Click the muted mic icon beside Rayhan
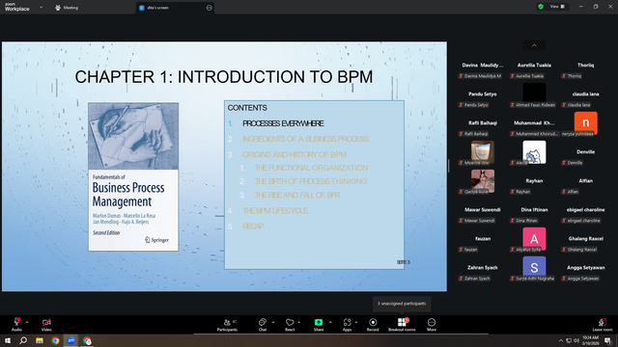Image resolution: width=618 pixels, height=347 pixels. tap(513, 192)
